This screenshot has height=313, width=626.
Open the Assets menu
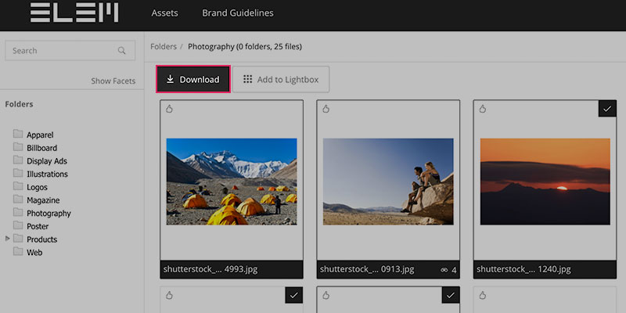point(164,13)
